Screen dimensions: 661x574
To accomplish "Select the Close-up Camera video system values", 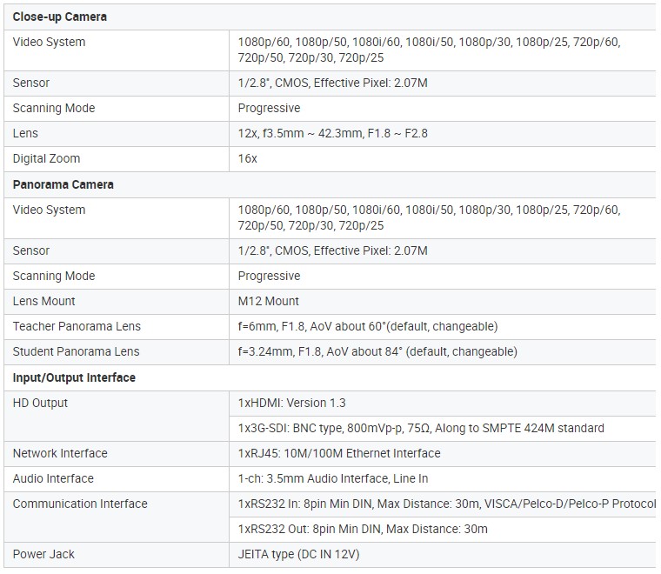I will [x=429, y=50].
